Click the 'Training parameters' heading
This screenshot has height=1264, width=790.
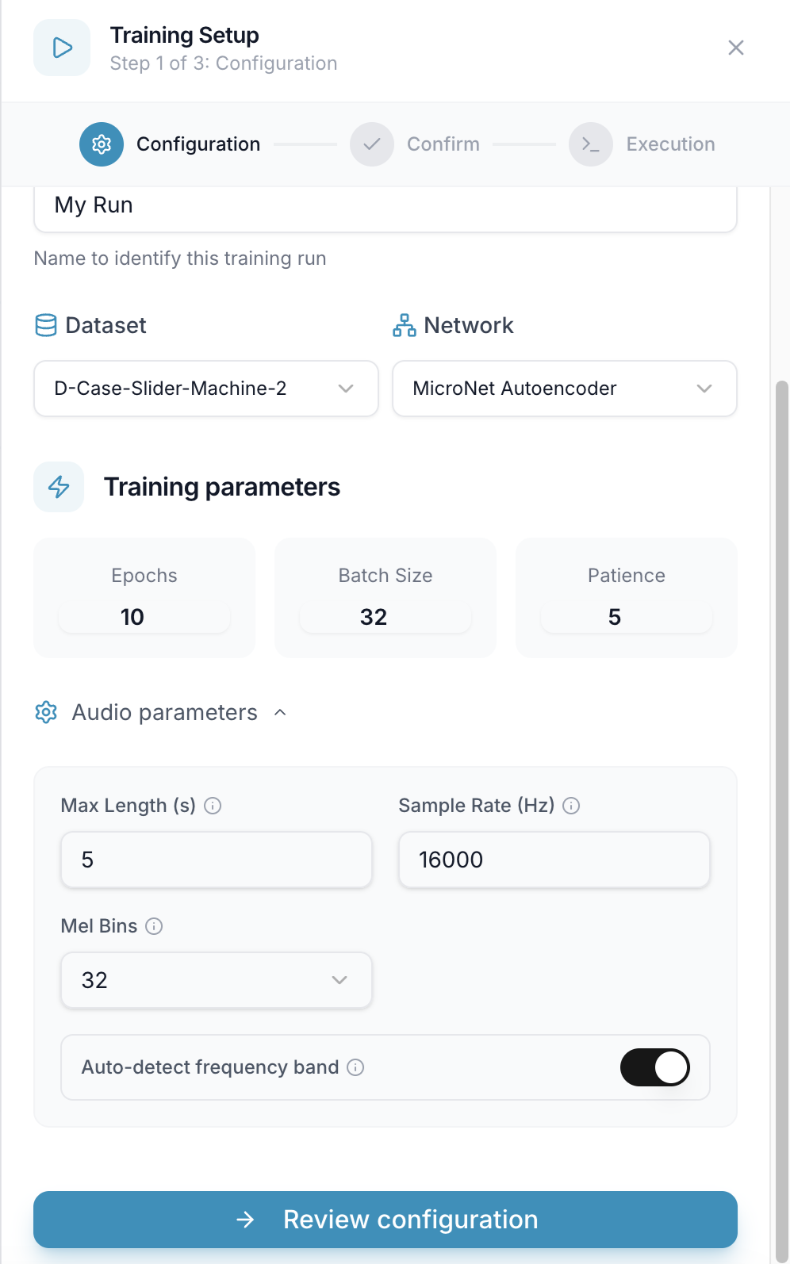(x=222, y=487)
